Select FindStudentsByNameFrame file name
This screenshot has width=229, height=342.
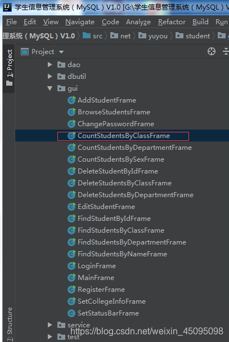[122, 254]
